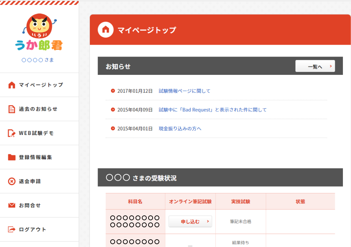
Task: Click the pencil icon for WEB試験デモ
Action: (12, 134)
